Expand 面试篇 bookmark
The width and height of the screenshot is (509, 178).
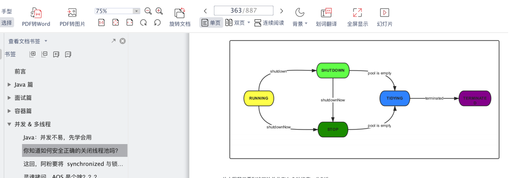pyautogui.click(x=9, y=98)
